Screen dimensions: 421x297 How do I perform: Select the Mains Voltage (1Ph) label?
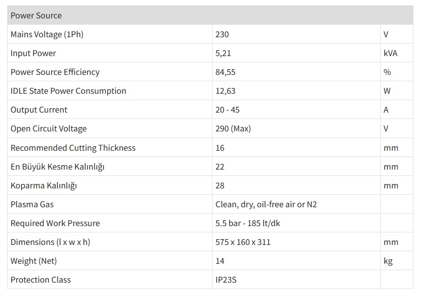pyautogui.click(x=47, y=35)
